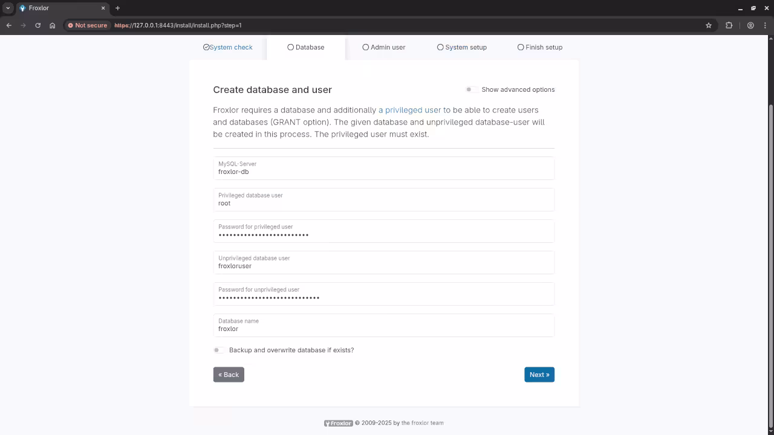The width and height of the screenshot is (774, 435).
Task: Click into the MySQL-Server field
Action: coord(383,172)
